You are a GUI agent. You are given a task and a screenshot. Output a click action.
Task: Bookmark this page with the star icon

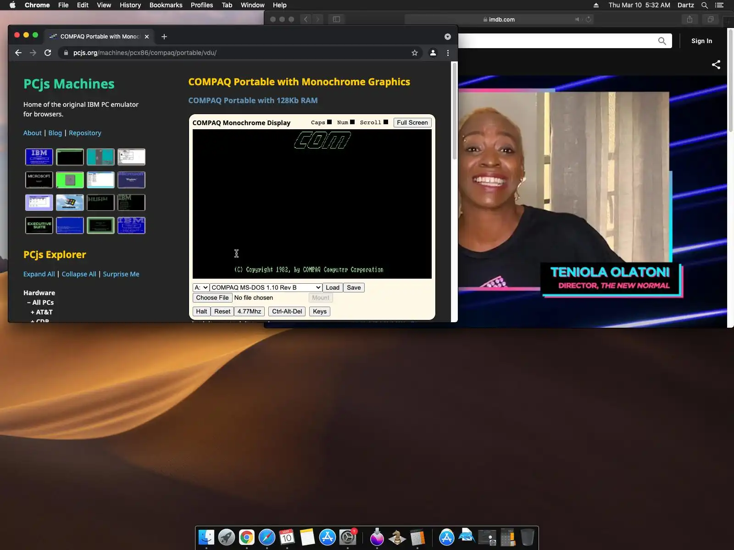click(x=415, y=53)
